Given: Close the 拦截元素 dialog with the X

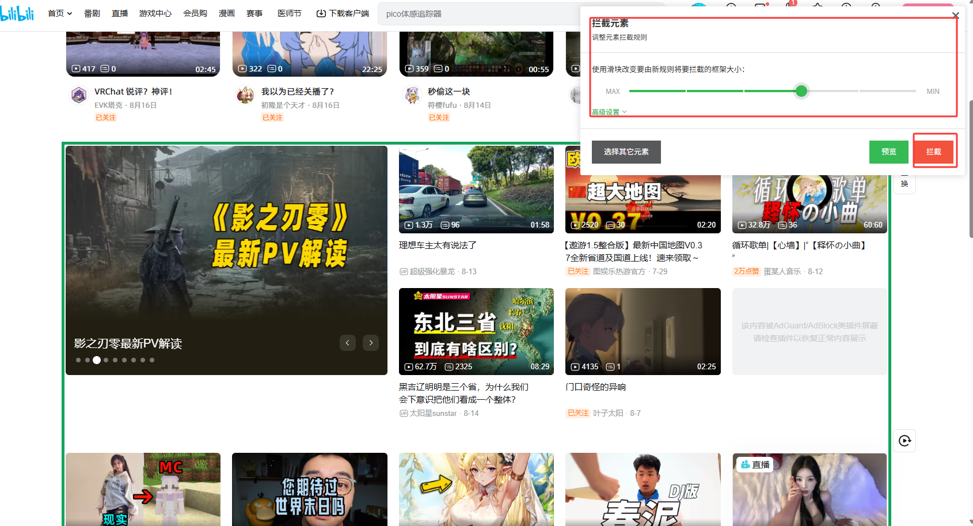Looking at the screenshot, I should [955, 16].
